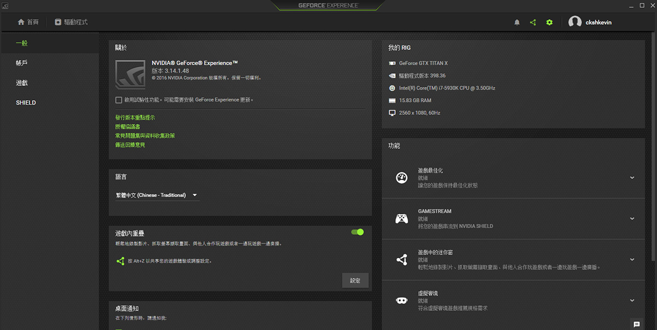The height and width of the screenshot is (330, 657).
Task: Switch to the 驅動程式 drivers tab
Action: tap(71, 22)
